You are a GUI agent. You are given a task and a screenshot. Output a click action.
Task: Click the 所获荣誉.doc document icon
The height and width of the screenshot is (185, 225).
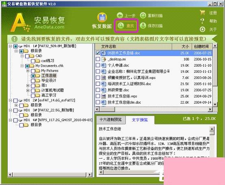(x=104, y=90)
